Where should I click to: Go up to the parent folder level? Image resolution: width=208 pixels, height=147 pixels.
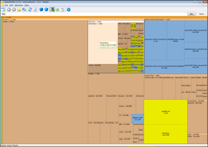(19, 10)
